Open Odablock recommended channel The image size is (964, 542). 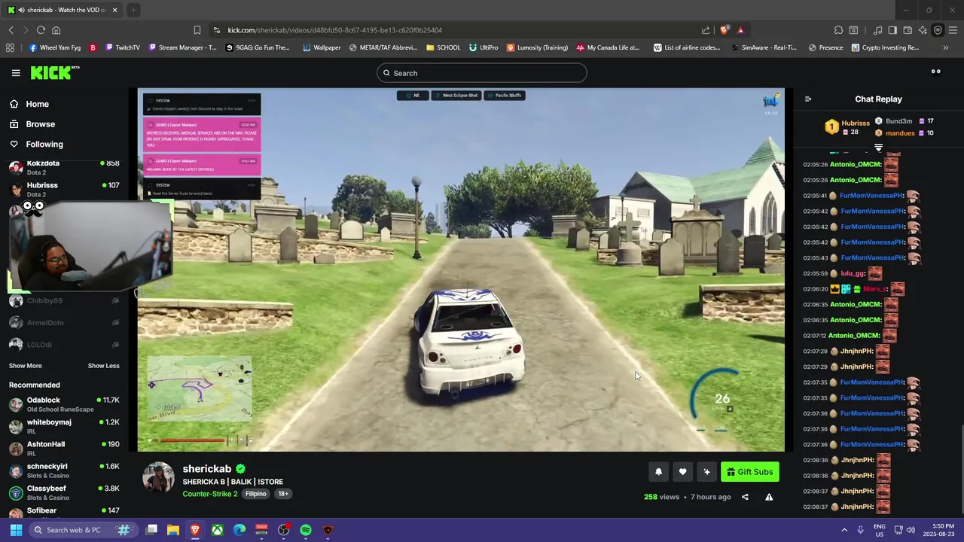[x=64, y=404]
